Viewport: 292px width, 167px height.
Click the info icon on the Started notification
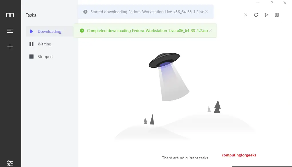click(85, 12)
